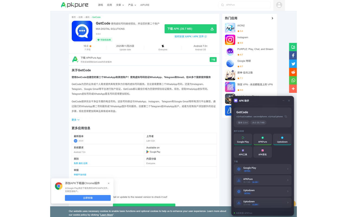Click 举报不当内容 link
The image size is (347, 217).
point(80,175)
